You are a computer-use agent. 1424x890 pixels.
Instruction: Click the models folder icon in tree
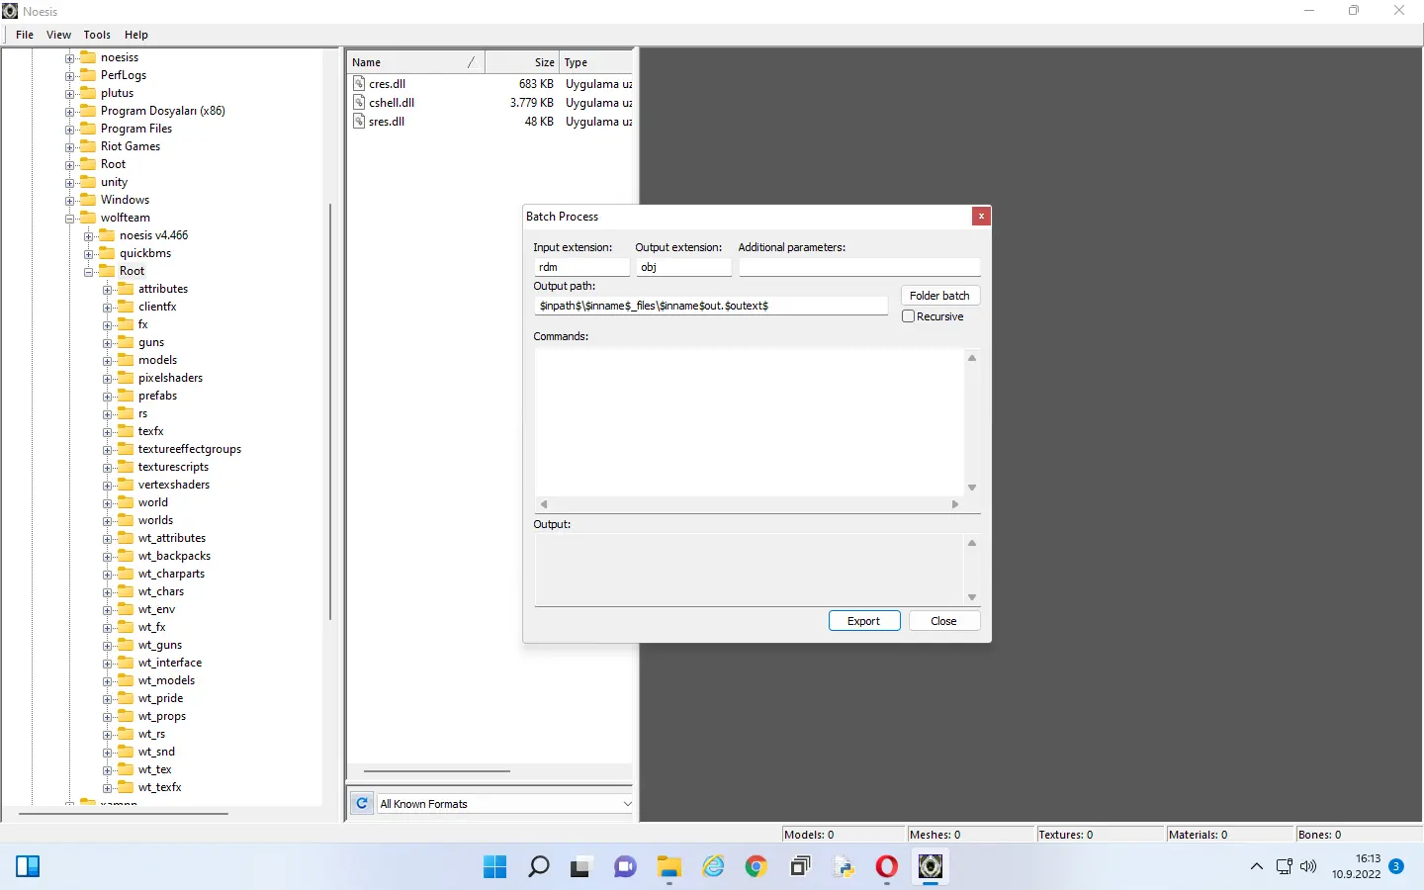point(126,360)
